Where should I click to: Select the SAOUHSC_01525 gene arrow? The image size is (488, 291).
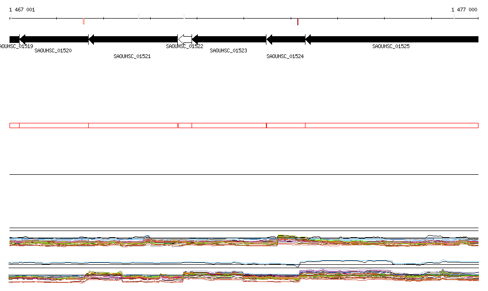coord(392,40)
